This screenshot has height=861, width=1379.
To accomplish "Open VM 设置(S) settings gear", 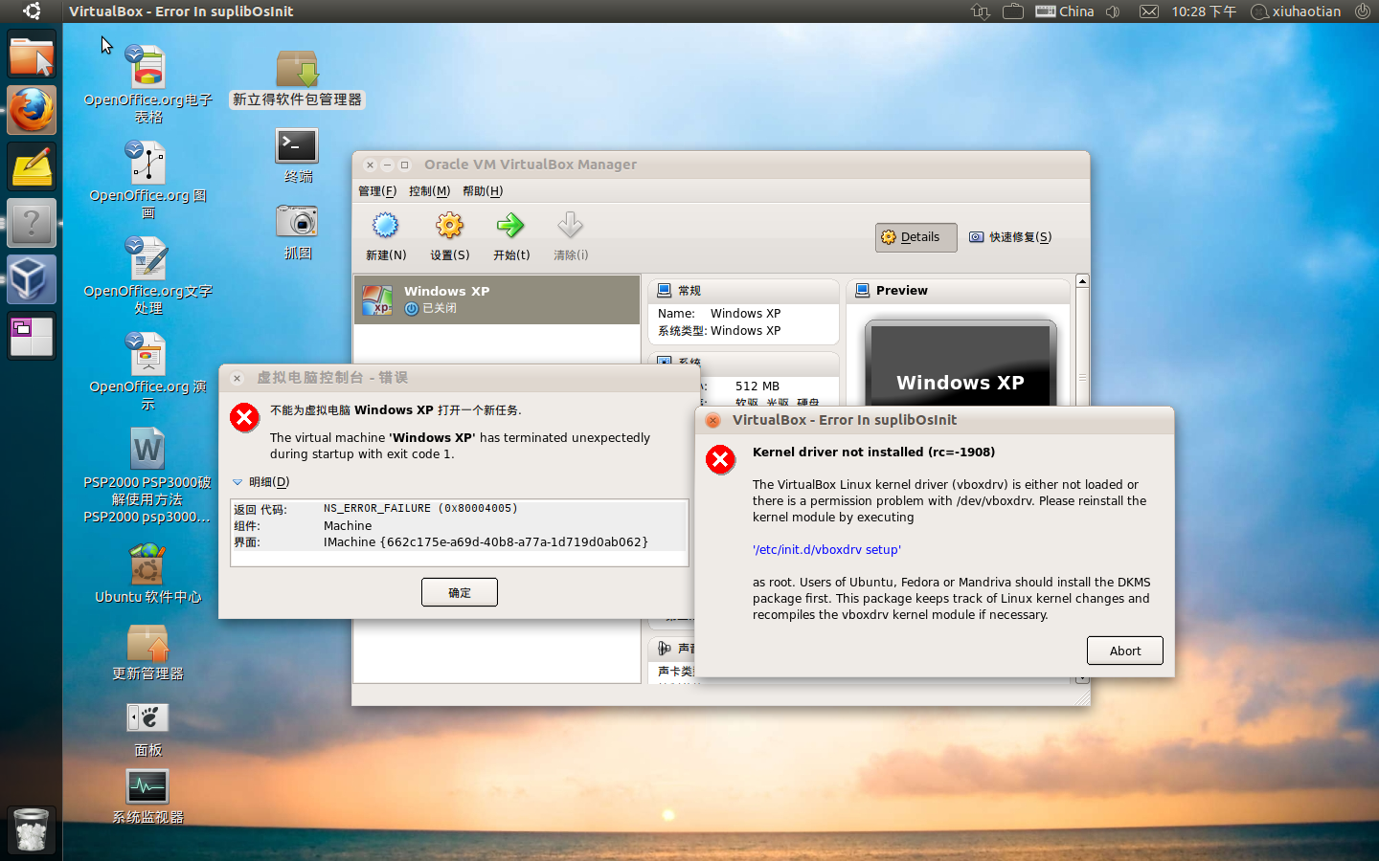I will point(449,226).
